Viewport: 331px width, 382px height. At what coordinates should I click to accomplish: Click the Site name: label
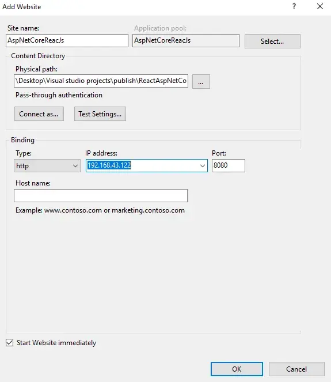click(x=23, y=28)
